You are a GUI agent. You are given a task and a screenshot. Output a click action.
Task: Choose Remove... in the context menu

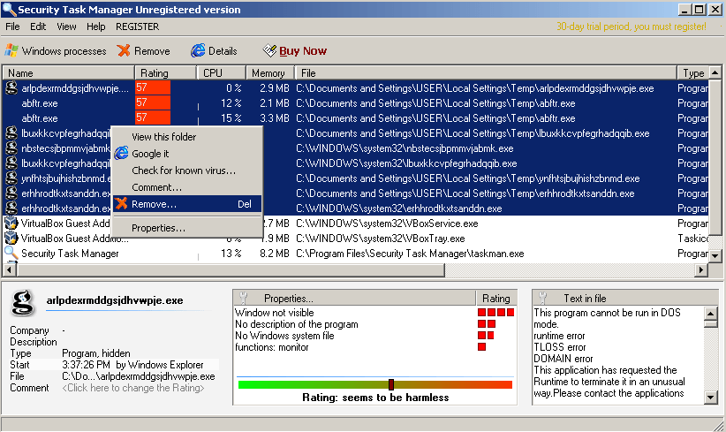187,204
